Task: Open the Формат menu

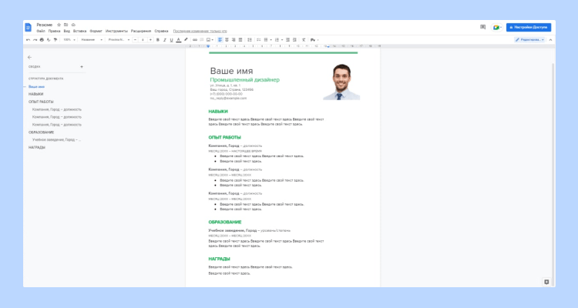Action: coord(96,32)
